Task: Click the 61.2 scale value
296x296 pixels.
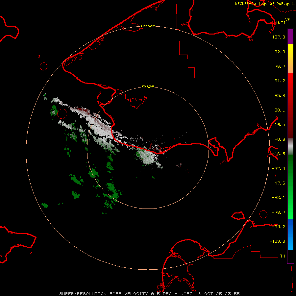Action: click(280, 81)
